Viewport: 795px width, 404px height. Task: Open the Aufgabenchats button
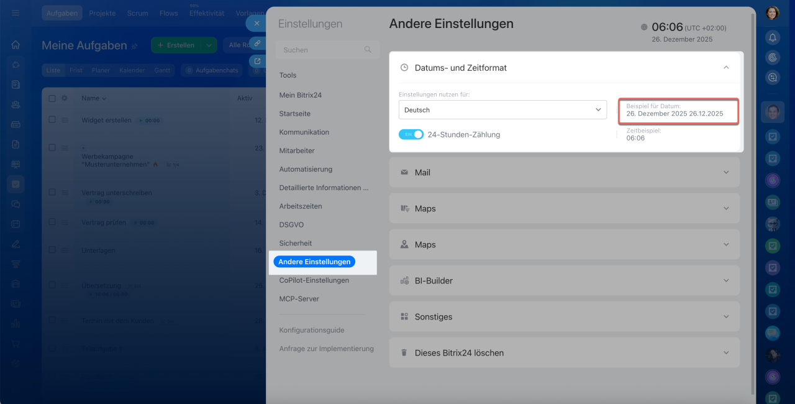212,70
